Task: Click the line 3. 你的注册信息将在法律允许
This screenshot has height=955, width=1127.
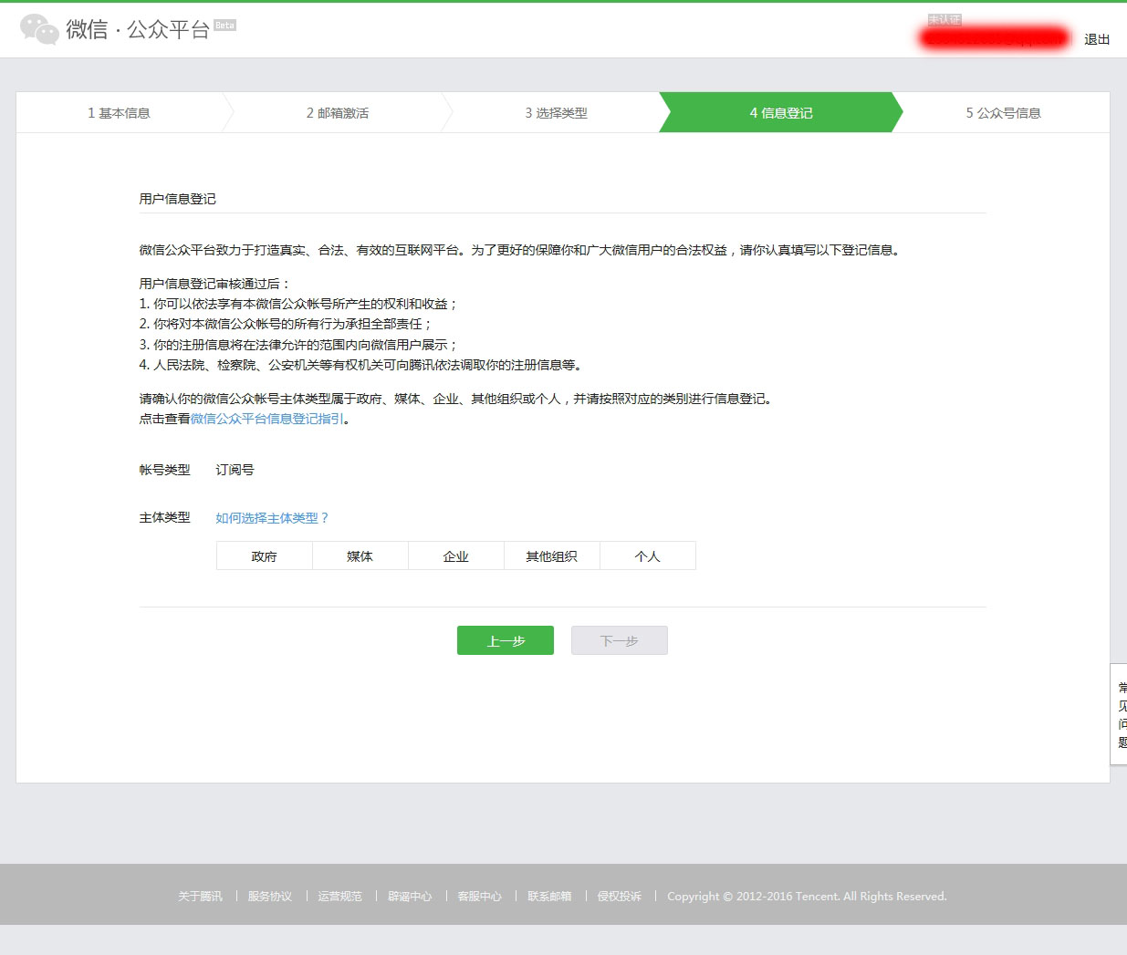Action: click(x=298, y=345)
